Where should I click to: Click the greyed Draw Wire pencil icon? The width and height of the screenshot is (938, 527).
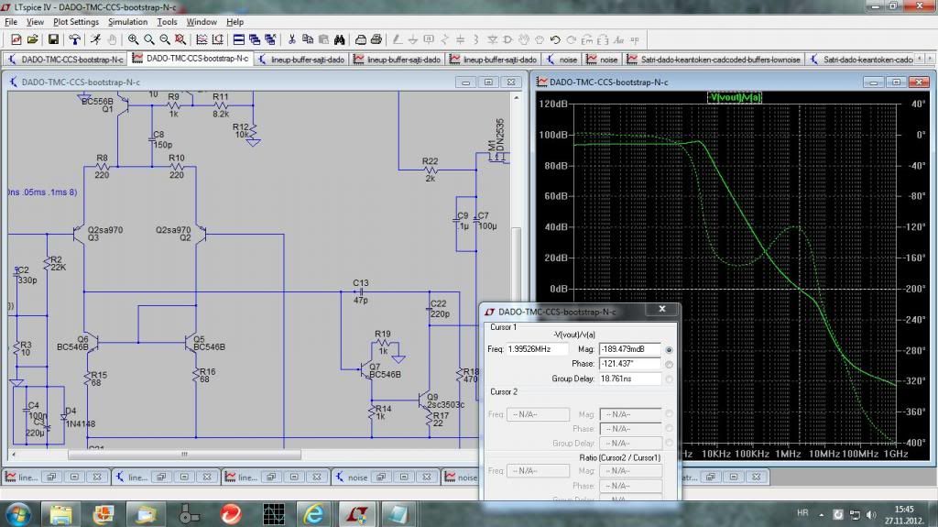(x=398, y=39)
